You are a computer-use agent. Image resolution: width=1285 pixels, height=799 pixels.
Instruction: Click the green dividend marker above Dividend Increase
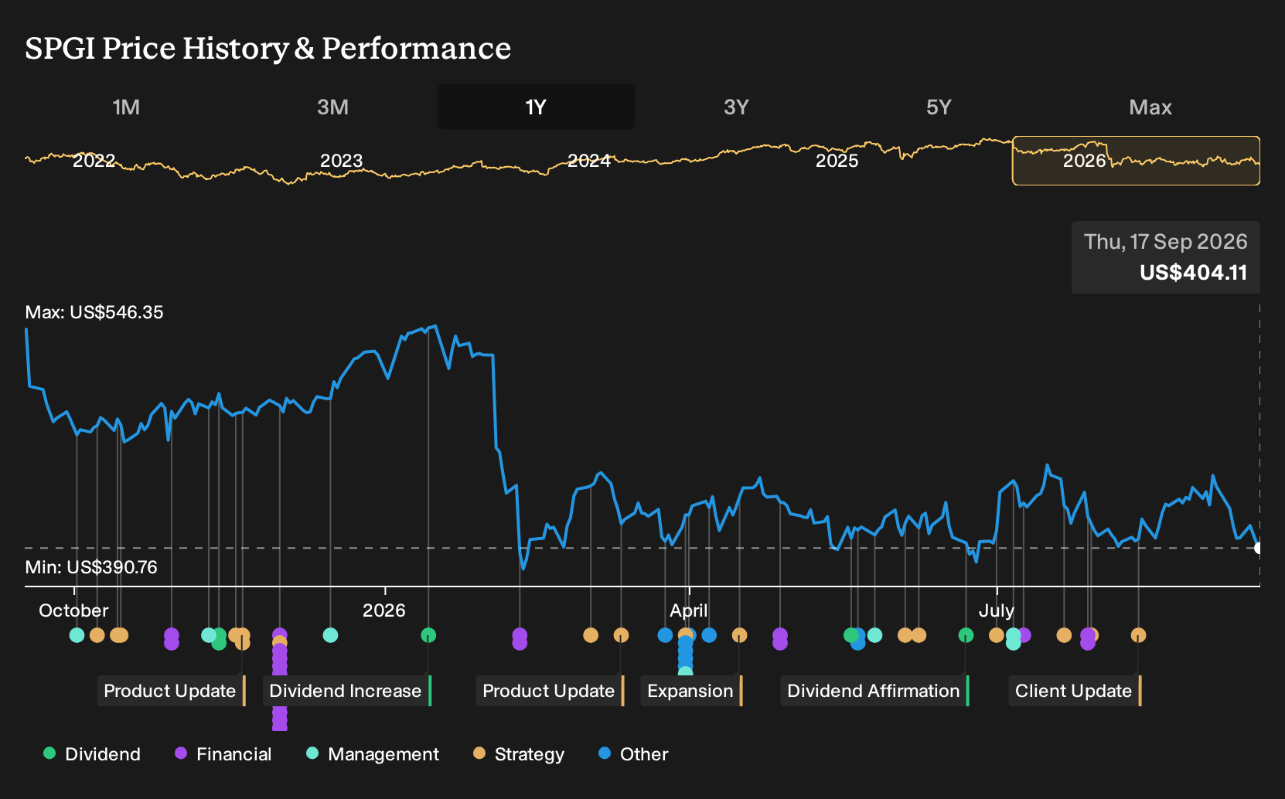[428, 635]
